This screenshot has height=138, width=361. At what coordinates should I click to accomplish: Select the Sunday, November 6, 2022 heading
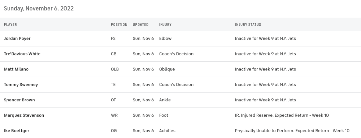(x=39, y=9)
